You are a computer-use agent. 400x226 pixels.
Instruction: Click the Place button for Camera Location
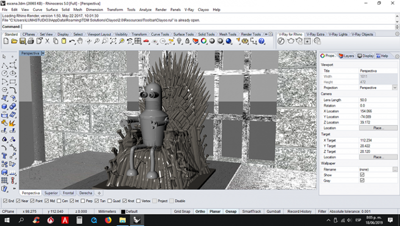[378, 128]
